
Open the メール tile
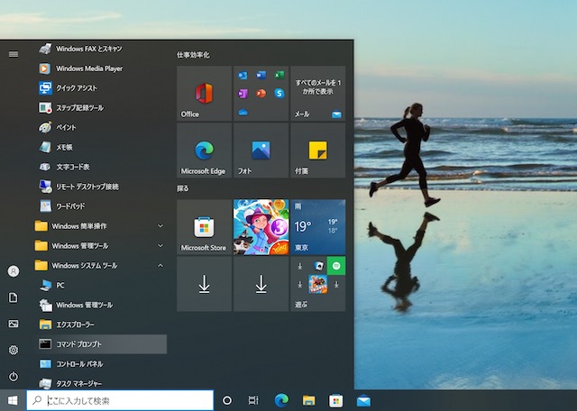click(x=318, y=94)
